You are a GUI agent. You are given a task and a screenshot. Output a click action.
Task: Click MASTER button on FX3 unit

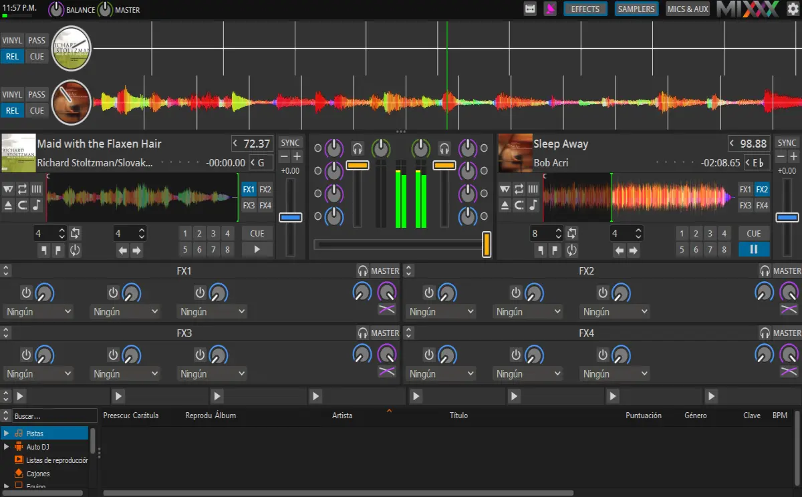point(385,333)
